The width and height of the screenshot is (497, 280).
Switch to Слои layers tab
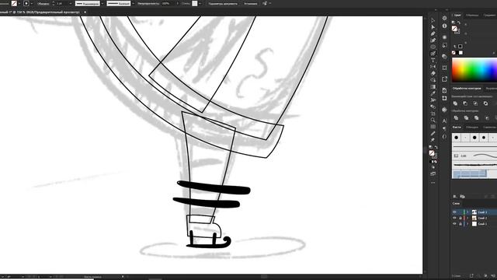[x=456, y=204]
